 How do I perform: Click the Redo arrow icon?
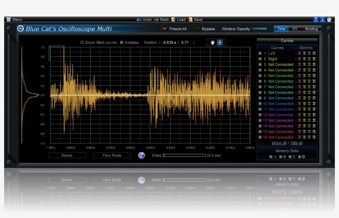tap(156, 20)
